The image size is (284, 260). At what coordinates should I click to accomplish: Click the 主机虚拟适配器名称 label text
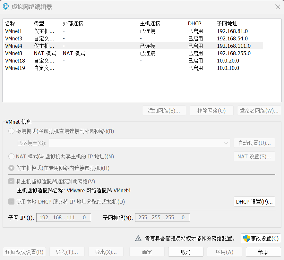coord(74,190)
